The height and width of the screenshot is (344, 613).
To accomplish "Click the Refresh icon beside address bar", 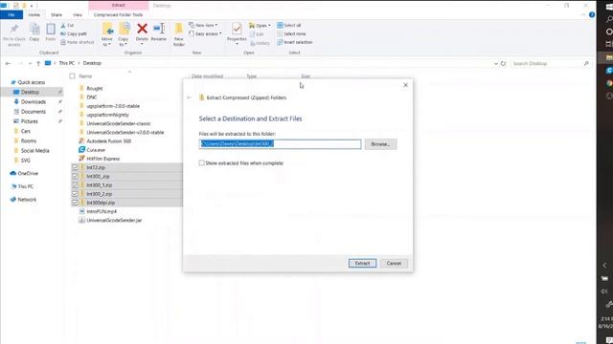I will tap(503, 63).
